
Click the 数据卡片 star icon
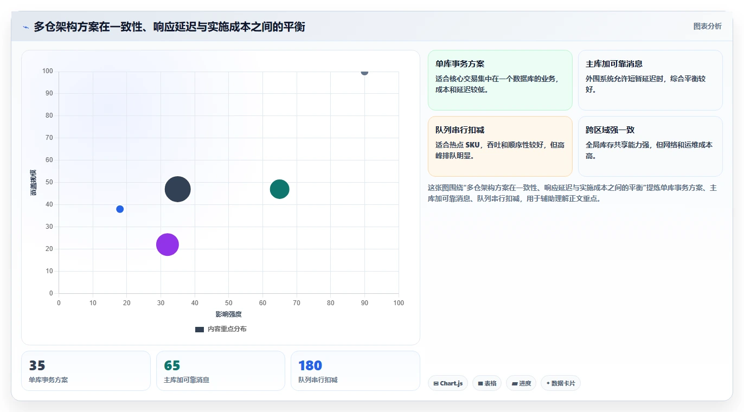point(548,383)
